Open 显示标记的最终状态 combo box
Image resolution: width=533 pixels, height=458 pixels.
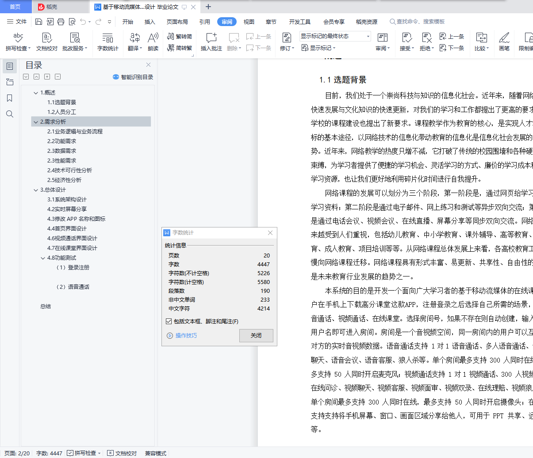click(335, 36)
